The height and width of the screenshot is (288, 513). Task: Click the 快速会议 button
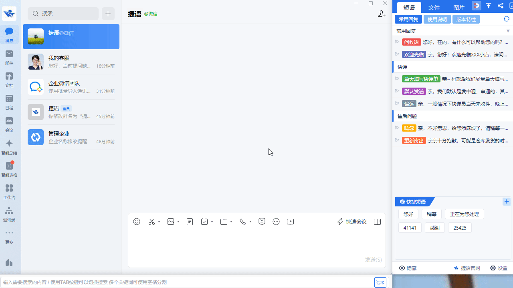click(352, 222)
